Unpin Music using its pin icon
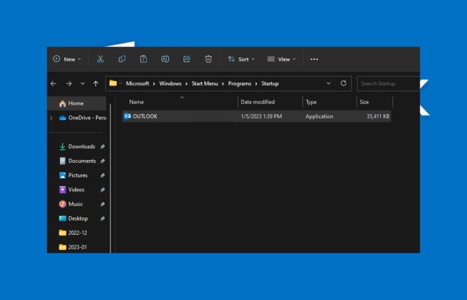The height and width of the screenshot is (300, 467). click(103, 204)
